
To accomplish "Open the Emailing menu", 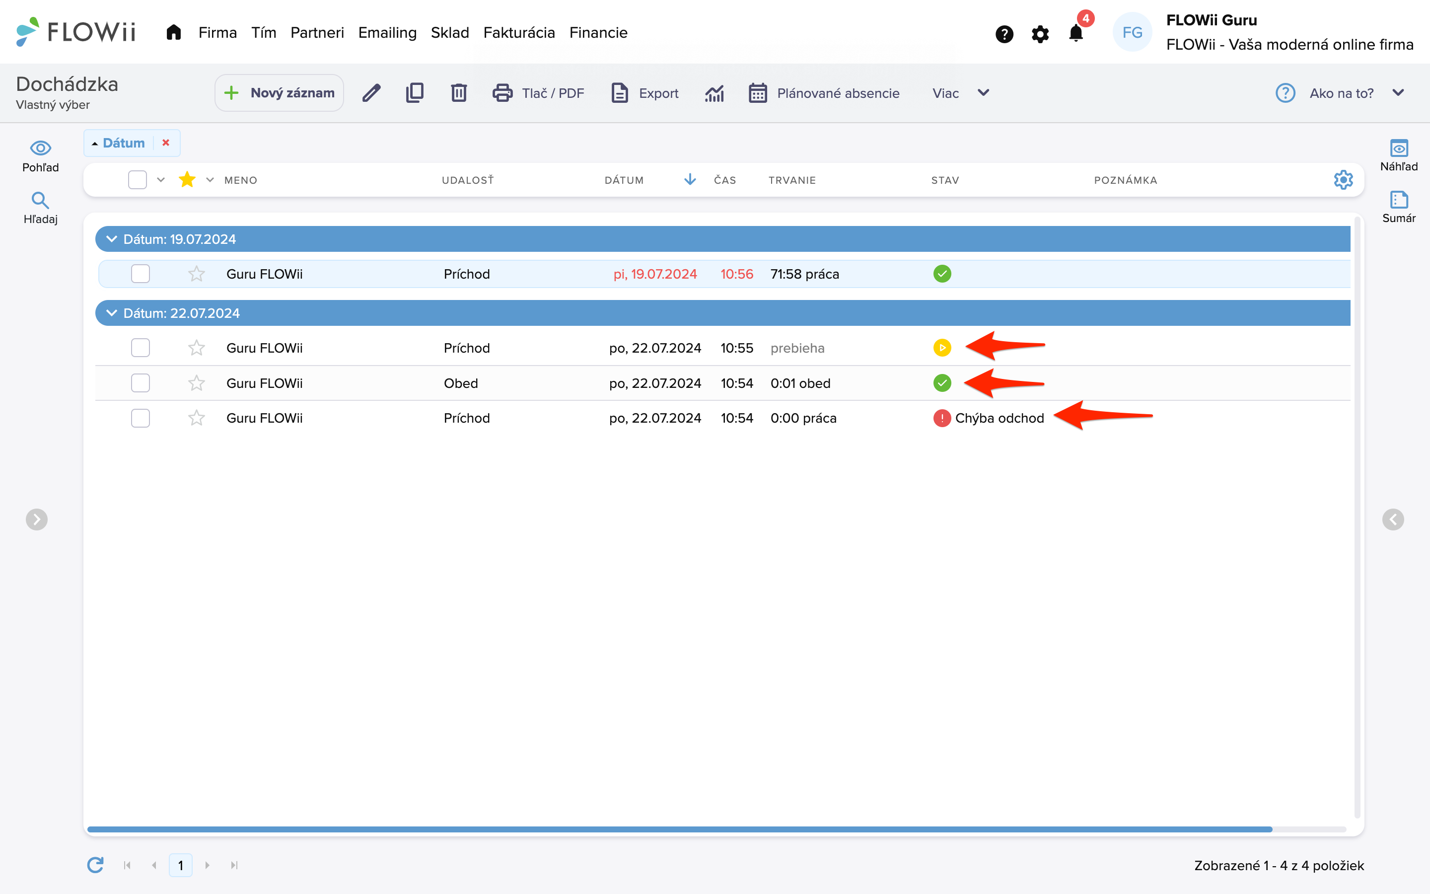I will [387, 32].
